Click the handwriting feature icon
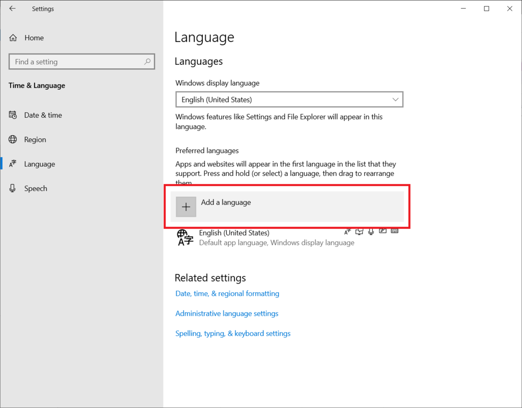Screen dimensions: 522x408 (383, 231)
